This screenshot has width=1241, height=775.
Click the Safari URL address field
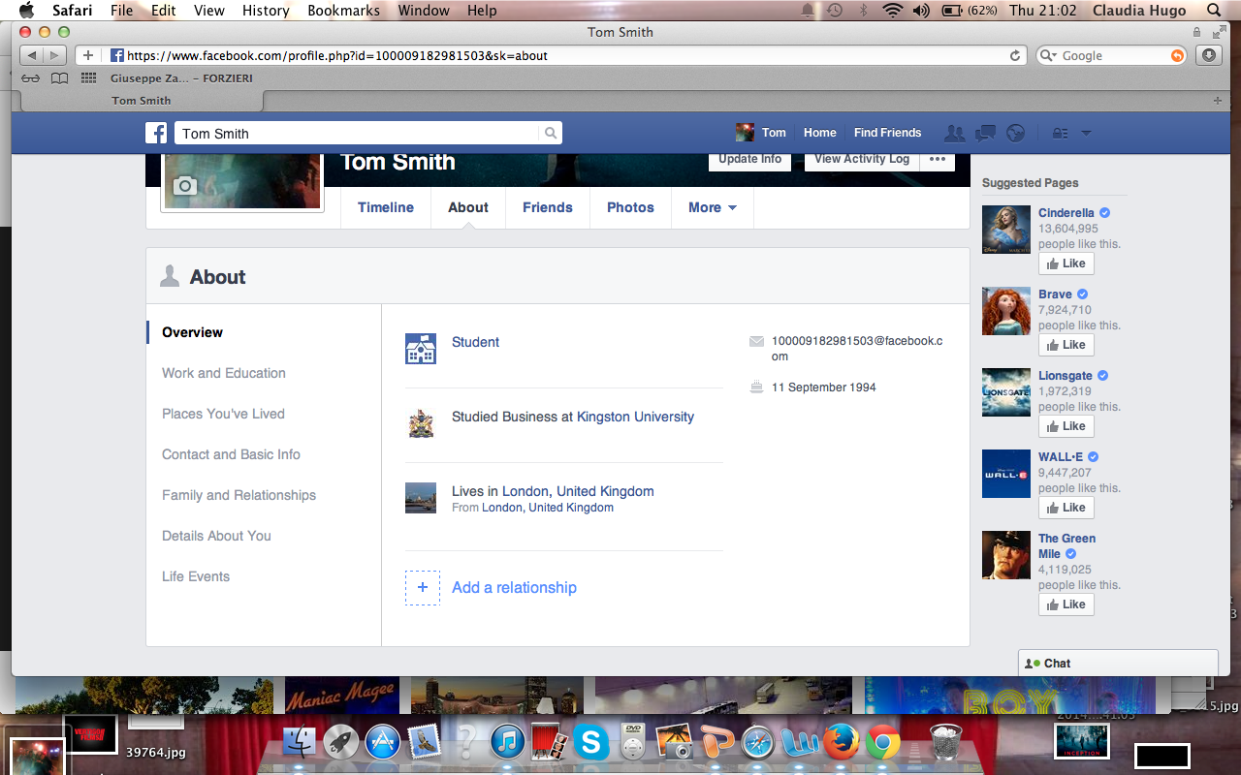(x=566, y=55)
